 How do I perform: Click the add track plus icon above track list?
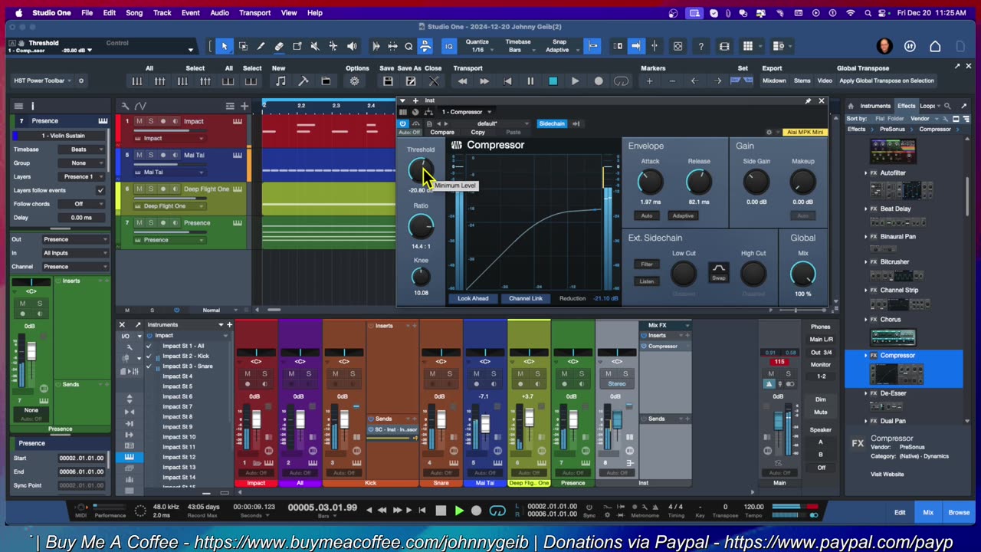[x=244, y=106]
